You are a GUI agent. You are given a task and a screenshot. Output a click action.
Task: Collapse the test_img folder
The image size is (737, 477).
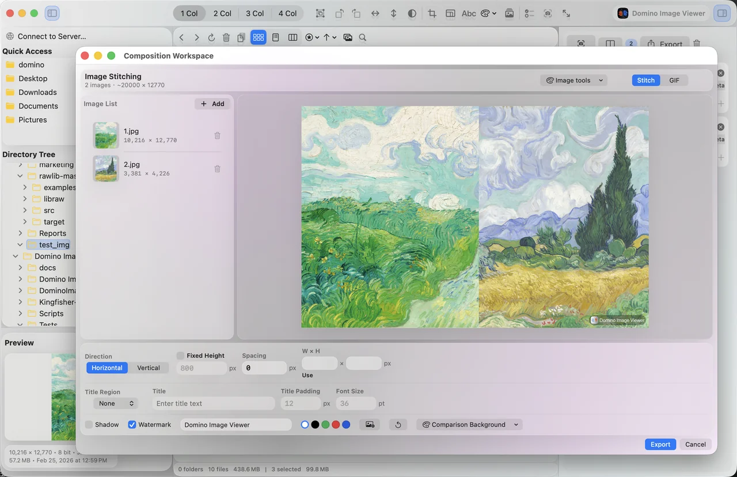20,245
